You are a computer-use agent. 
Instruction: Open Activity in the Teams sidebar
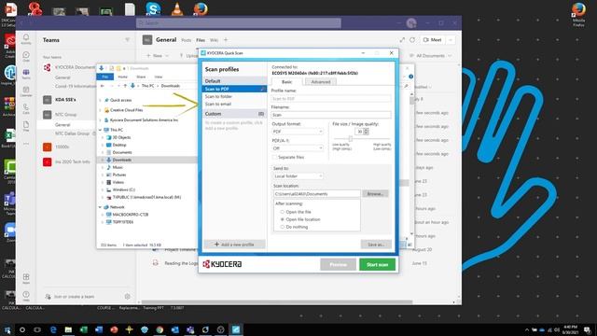[26, 39]
